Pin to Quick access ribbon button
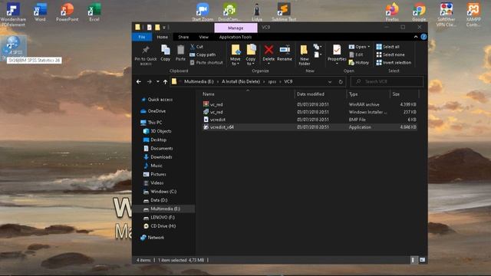Viewport: 491px width, 276px height. [146, 55]
